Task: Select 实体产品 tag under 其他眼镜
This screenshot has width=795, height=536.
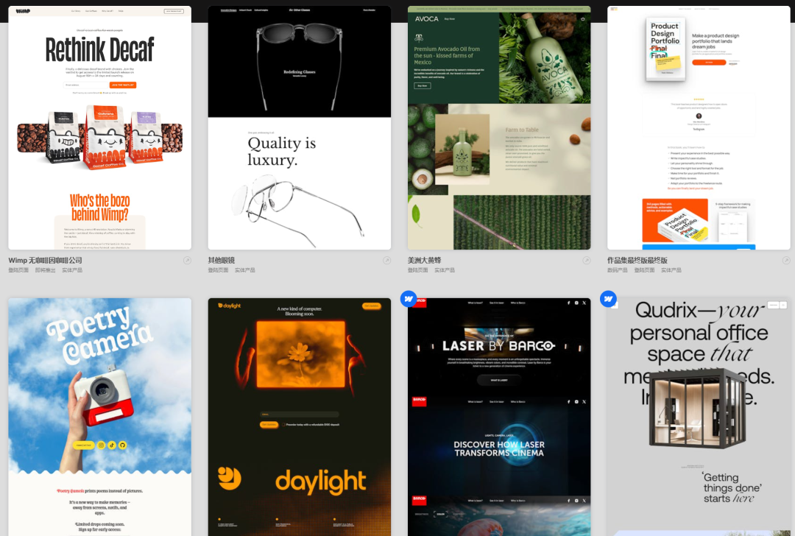Action: tap(245, 270)
